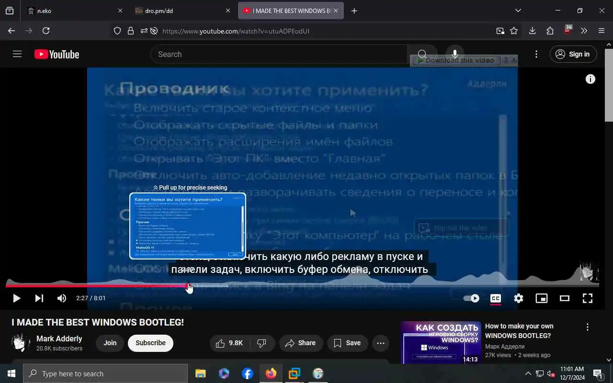Mute the video volume speaker icon
This screenshot has width=613, height=383.
pos(62,298)
